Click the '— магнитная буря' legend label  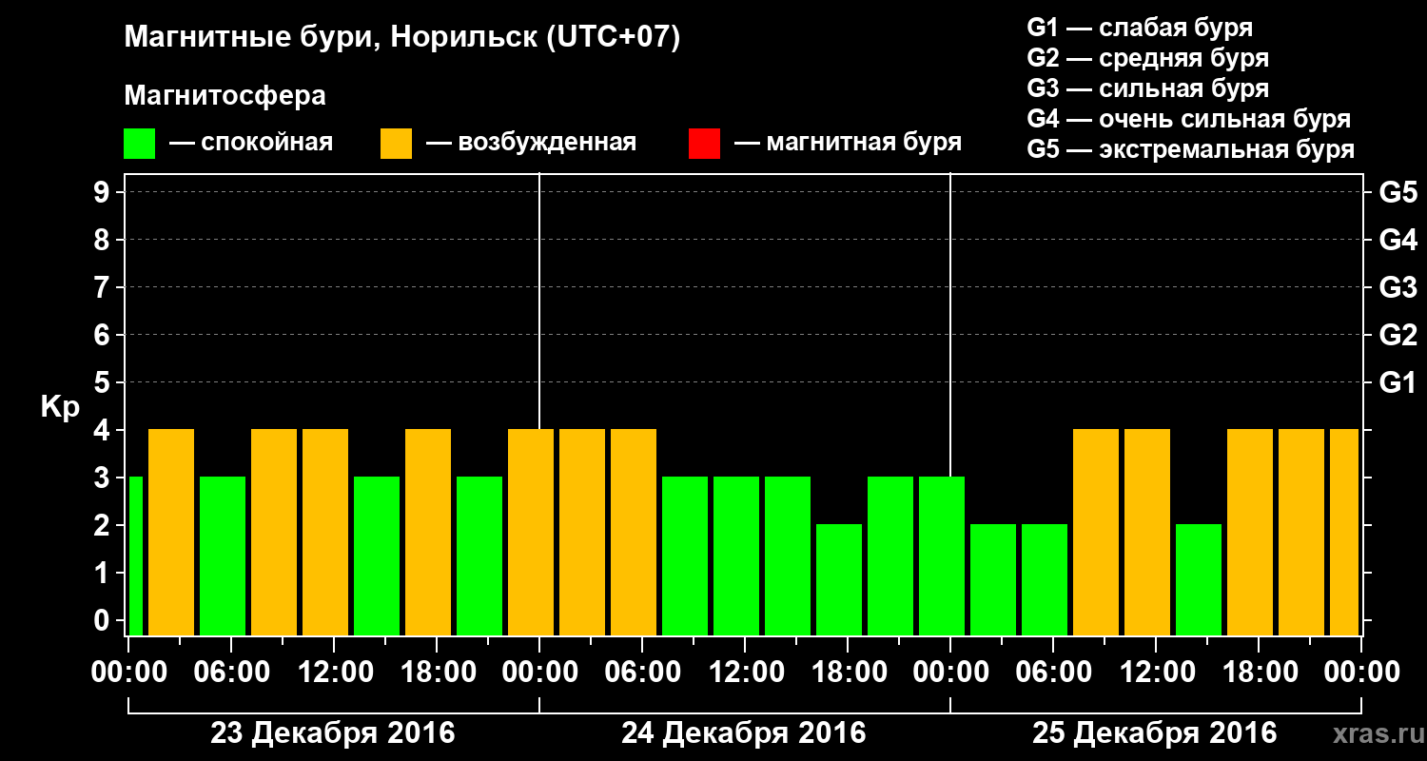coord(848,144)
